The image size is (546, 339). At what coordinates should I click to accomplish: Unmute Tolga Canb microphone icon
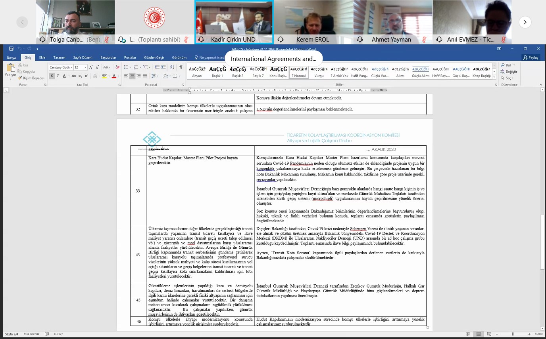[x=106, y=40]
